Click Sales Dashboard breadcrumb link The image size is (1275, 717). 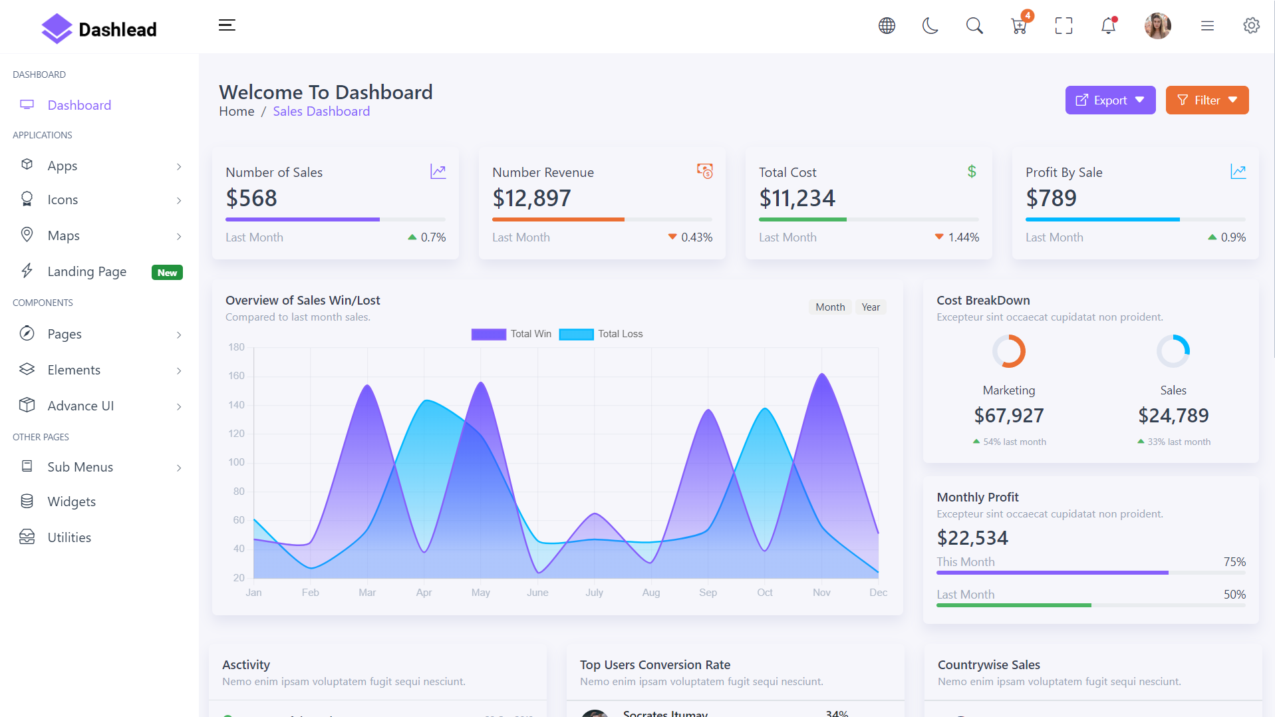[321, 111]
